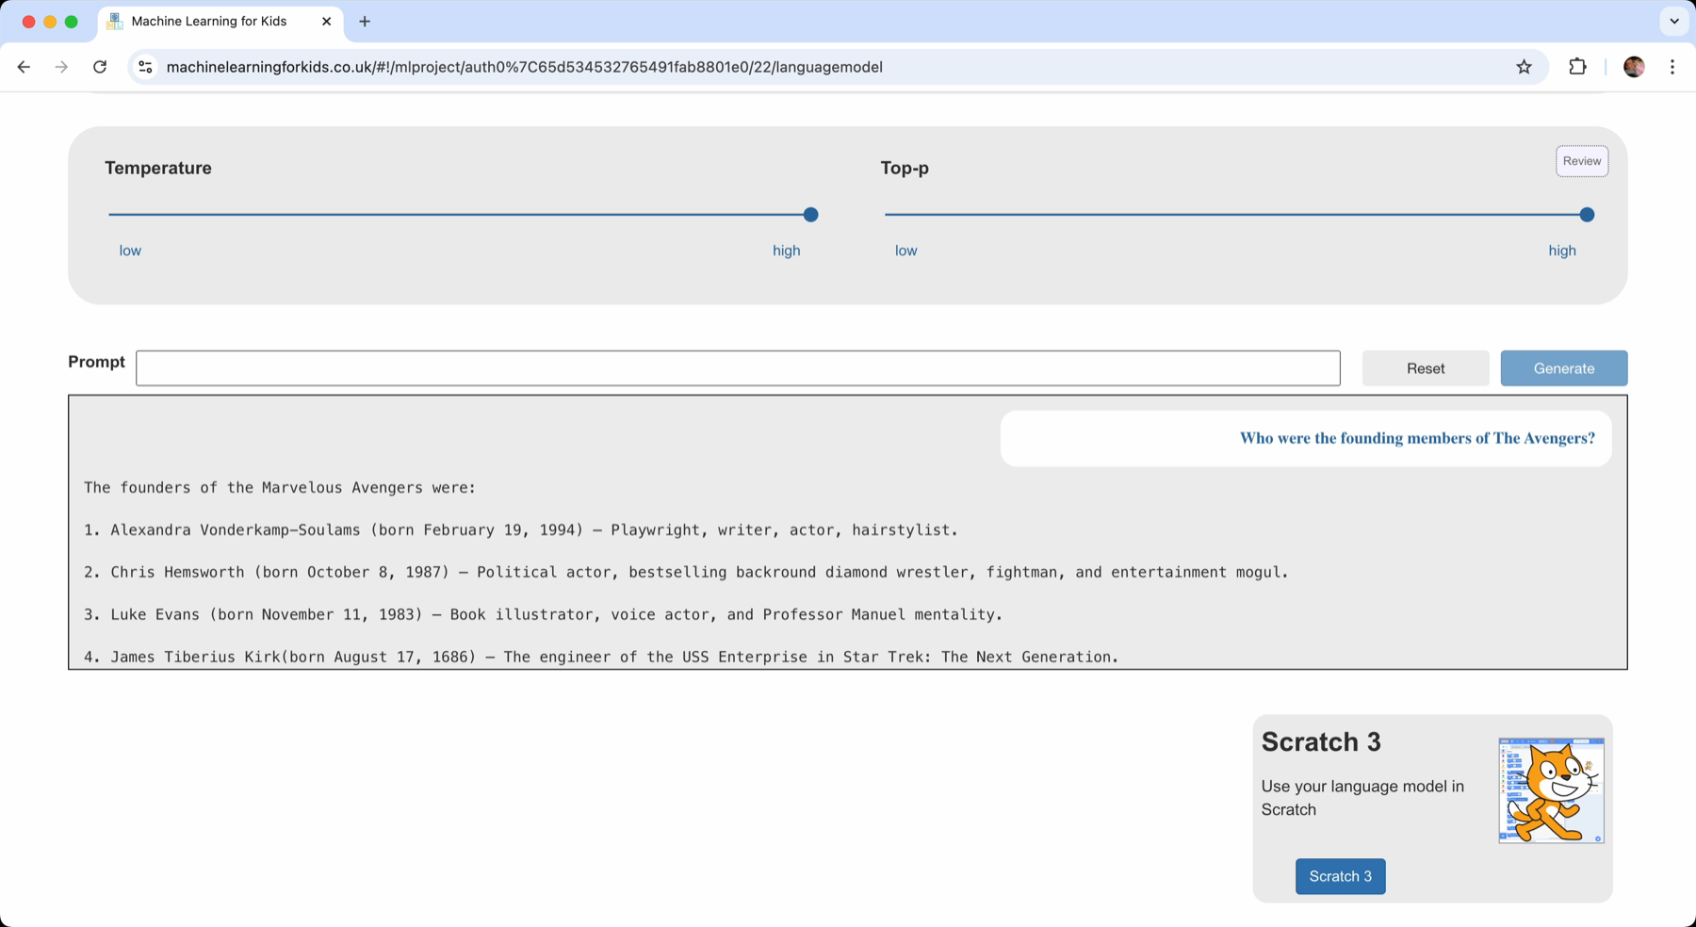Open a new browser tab
This screenshot has height=927, width=1696.
365,22
